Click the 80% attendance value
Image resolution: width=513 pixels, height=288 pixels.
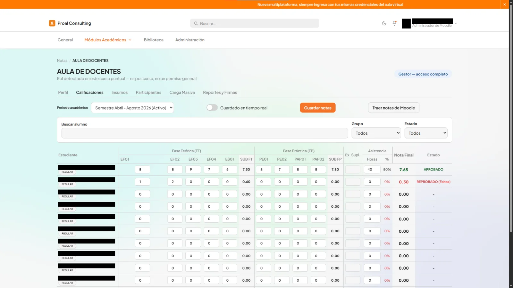[387, 170]
